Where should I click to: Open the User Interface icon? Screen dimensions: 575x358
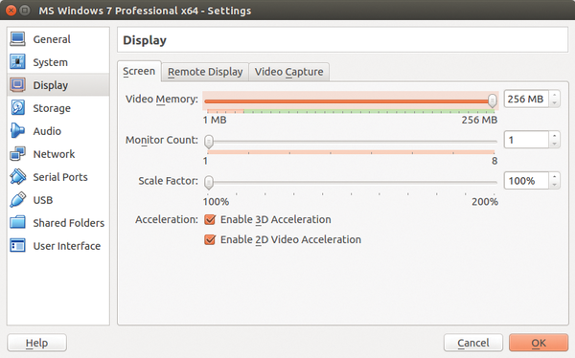(x=17, y=245)
